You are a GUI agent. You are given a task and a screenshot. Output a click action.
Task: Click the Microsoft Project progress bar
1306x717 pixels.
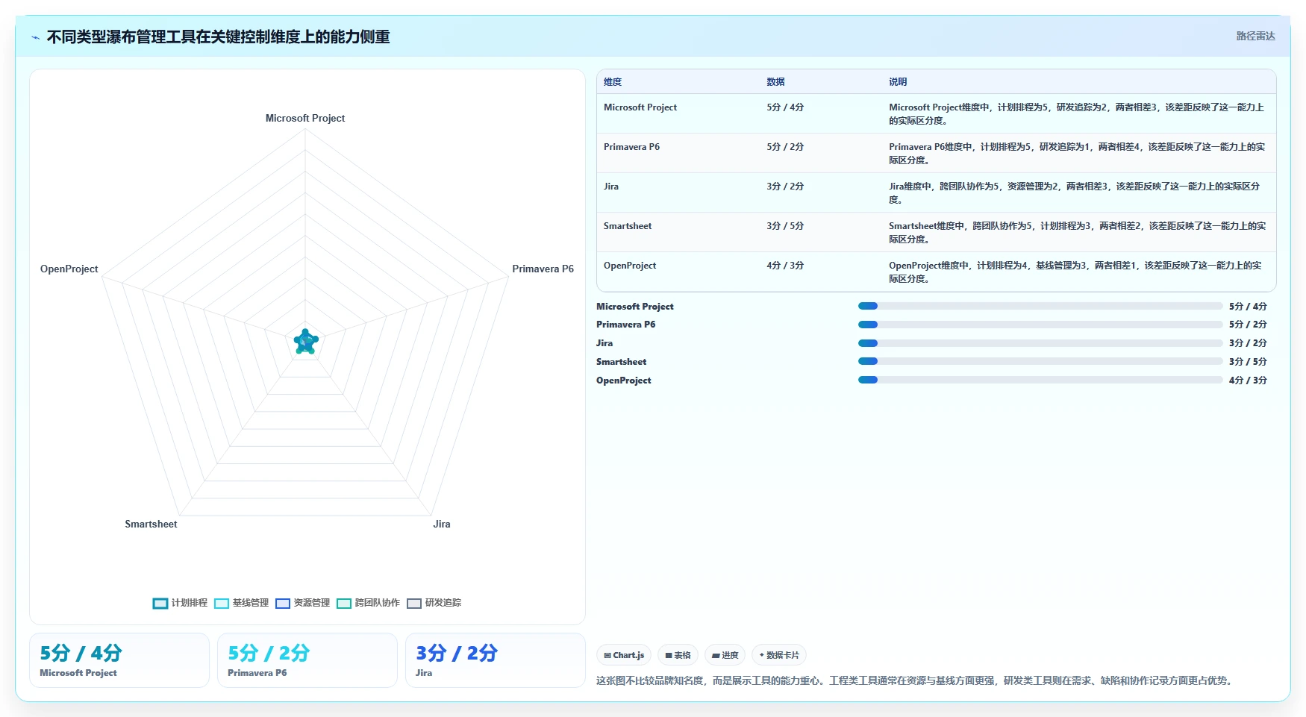point(1040,306)
